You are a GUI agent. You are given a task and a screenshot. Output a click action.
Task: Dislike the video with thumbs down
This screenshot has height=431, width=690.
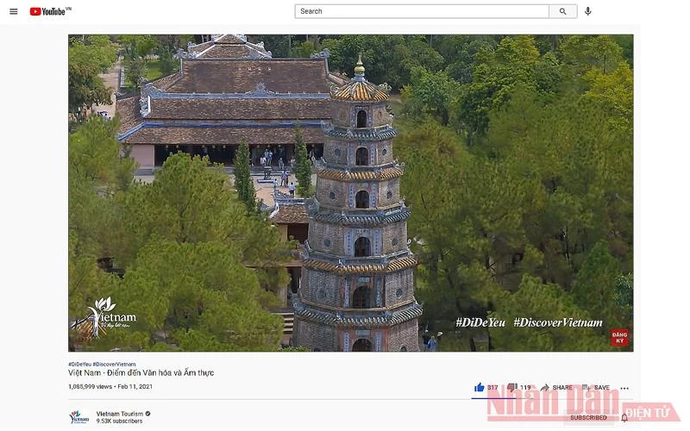coord(512,388)
